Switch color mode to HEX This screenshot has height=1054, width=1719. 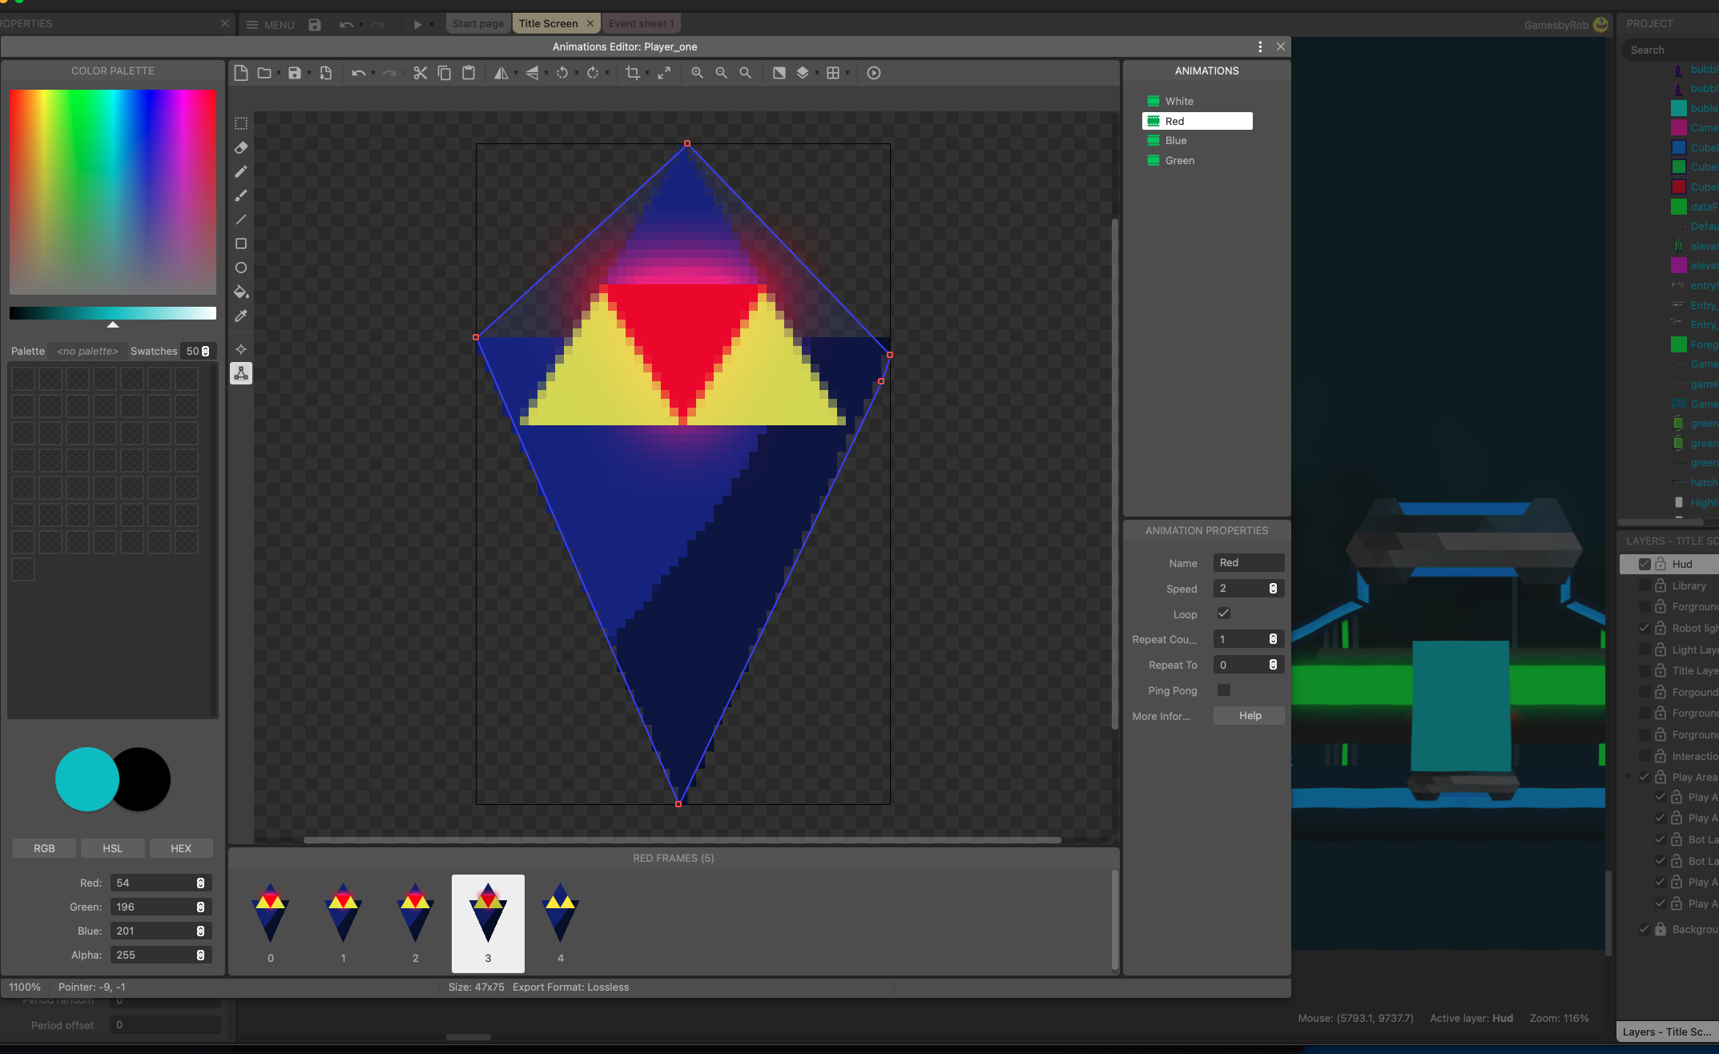click(181, 848)
